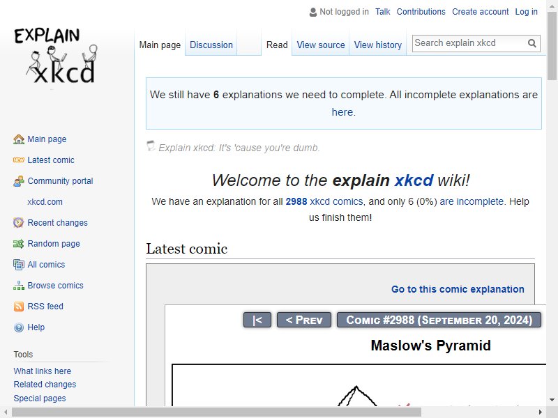This screenshot has width=558, height=418.
Task: Click the 'Not logged in' text
Action: pos(344,12)
